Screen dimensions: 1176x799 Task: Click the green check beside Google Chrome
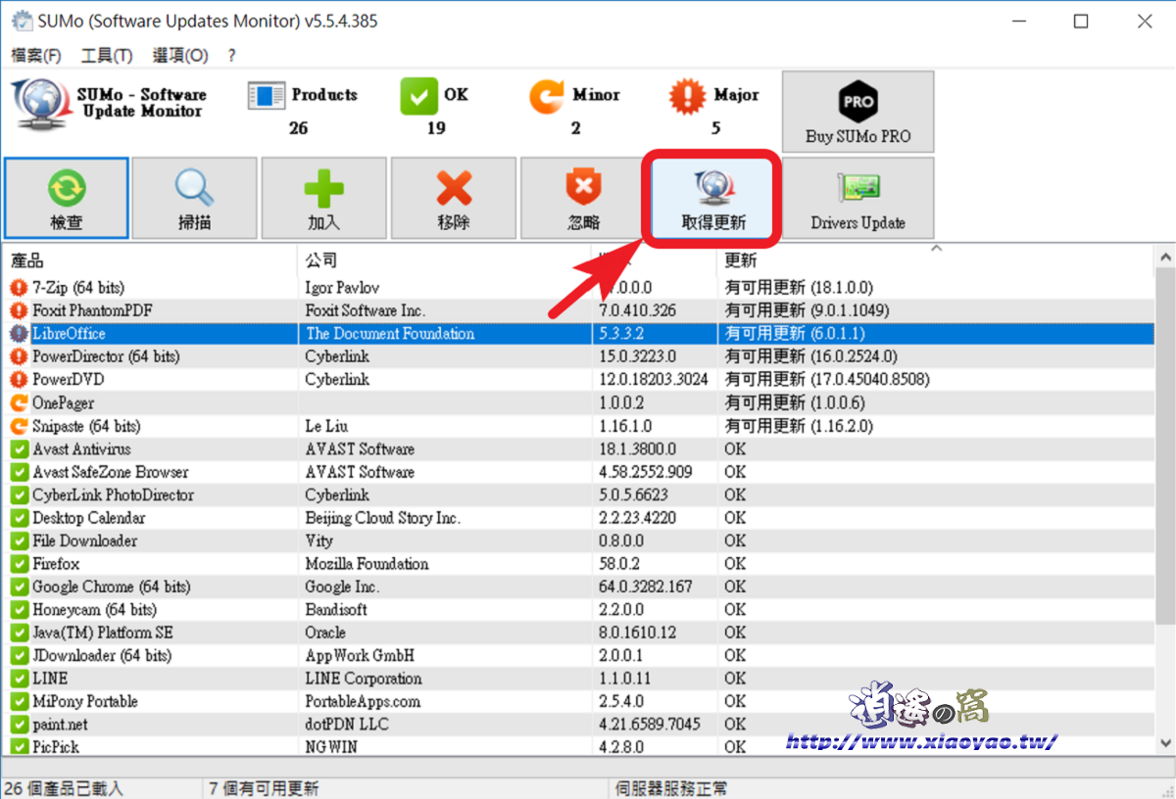[x=19, y=587]
